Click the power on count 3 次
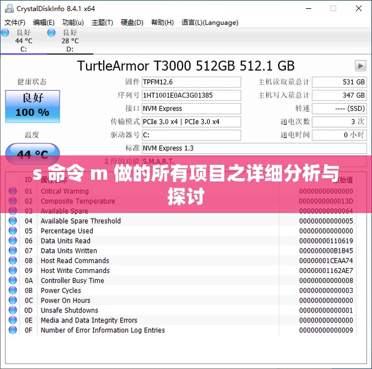The image size is (372, 369). point(339,122)
